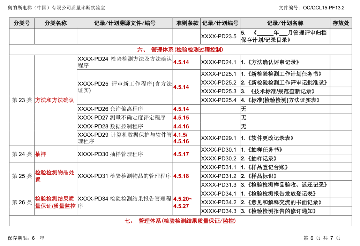Click red text 方法和方法确认
This screenshot has width=360, height=246.
pyautogui.click(x=54, y=100)
